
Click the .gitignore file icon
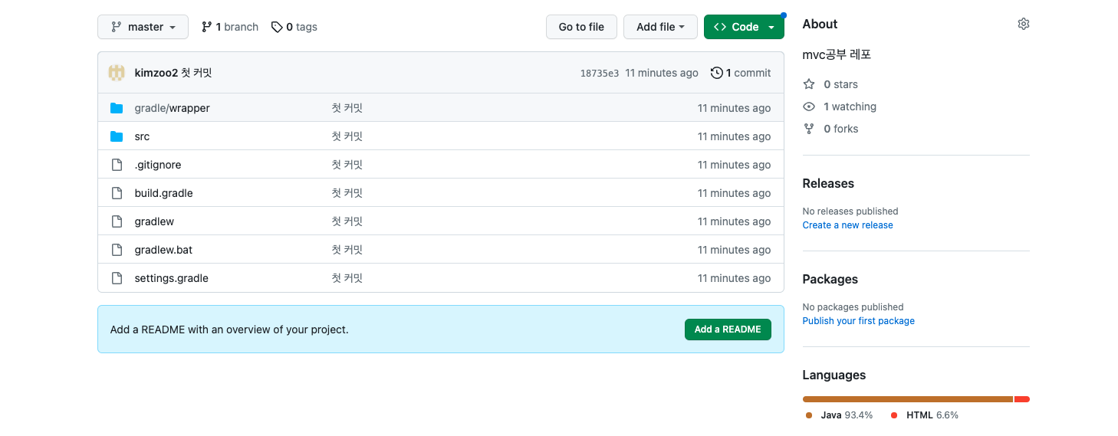pos(117,165)
